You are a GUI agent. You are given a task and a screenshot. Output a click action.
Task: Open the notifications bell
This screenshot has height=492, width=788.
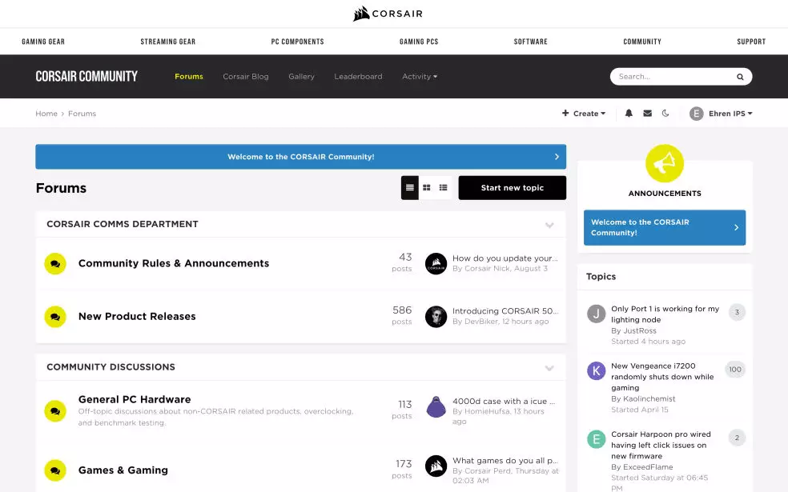click(629, 114)
